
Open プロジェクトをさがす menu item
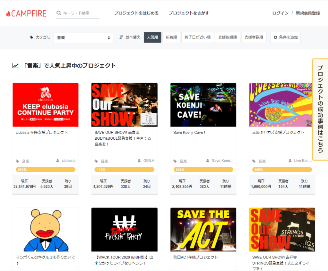click(x=189, y=13)
